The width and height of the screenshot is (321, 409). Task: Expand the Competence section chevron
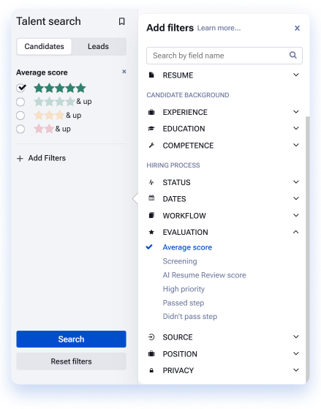296,145
